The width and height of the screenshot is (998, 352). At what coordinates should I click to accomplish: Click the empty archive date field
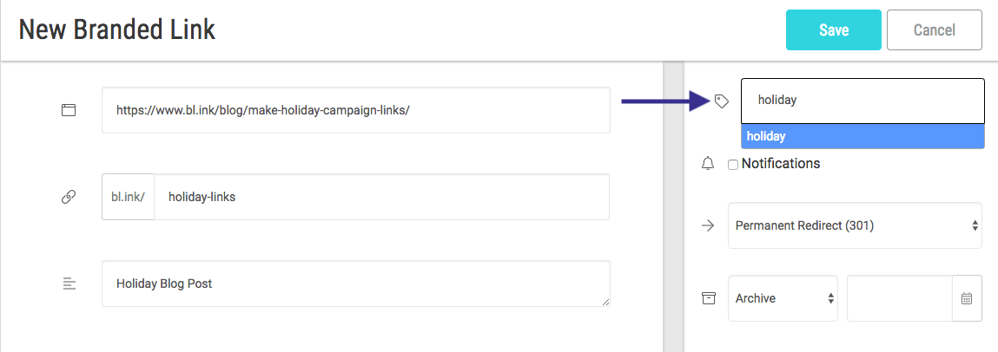[x=899, y=298]
